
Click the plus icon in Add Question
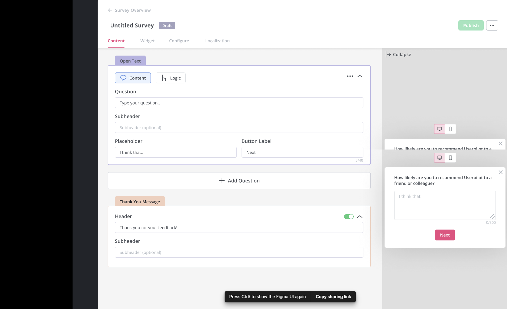[222, 181]
